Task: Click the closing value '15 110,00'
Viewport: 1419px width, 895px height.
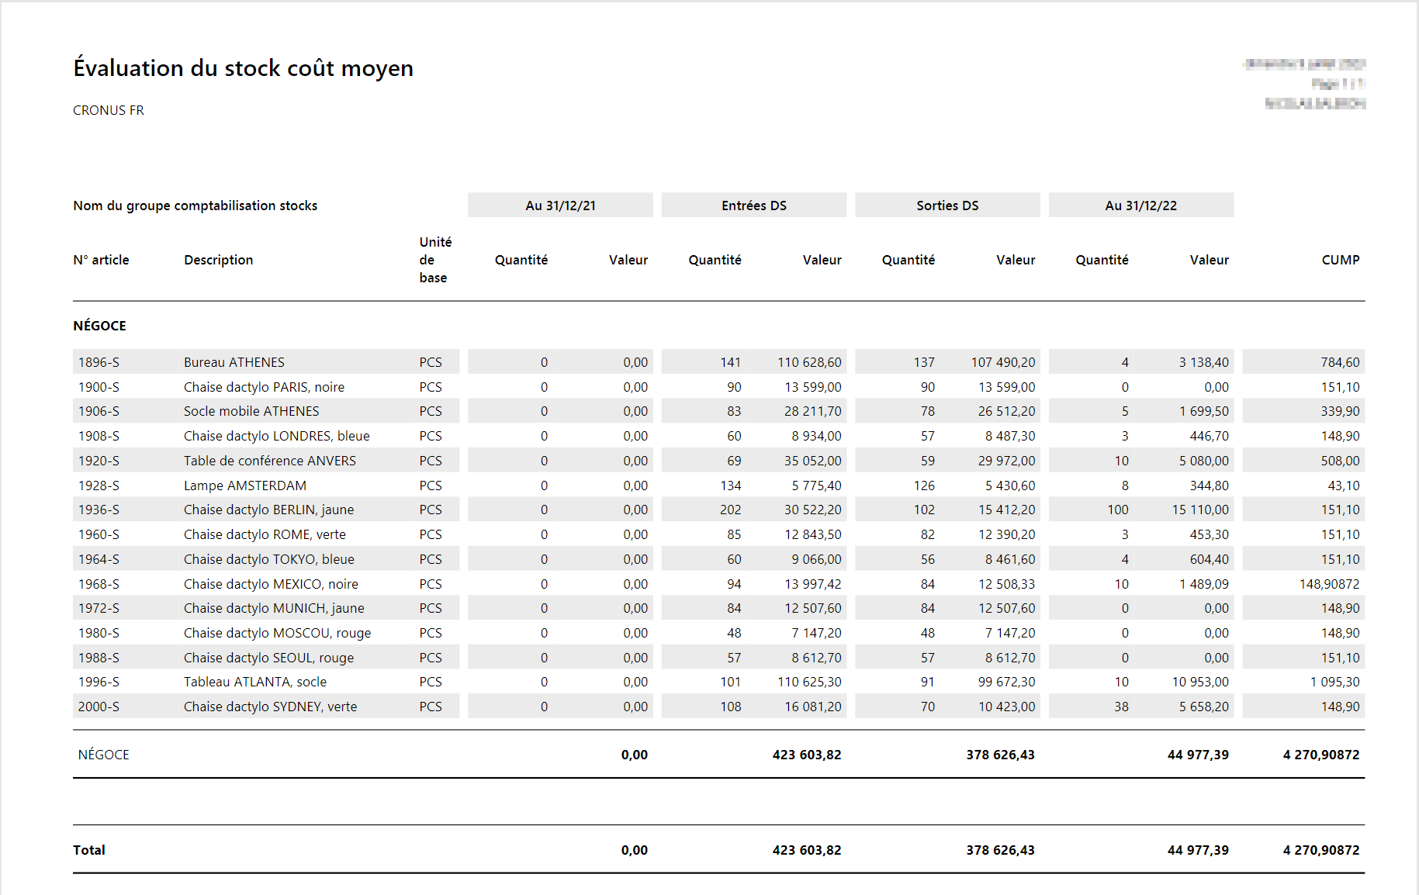Action: pos(1200,510)
